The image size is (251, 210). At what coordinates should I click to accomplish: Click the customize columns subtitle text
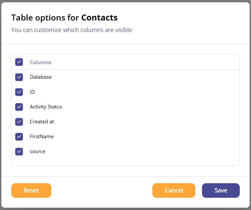tap(72, 30)
